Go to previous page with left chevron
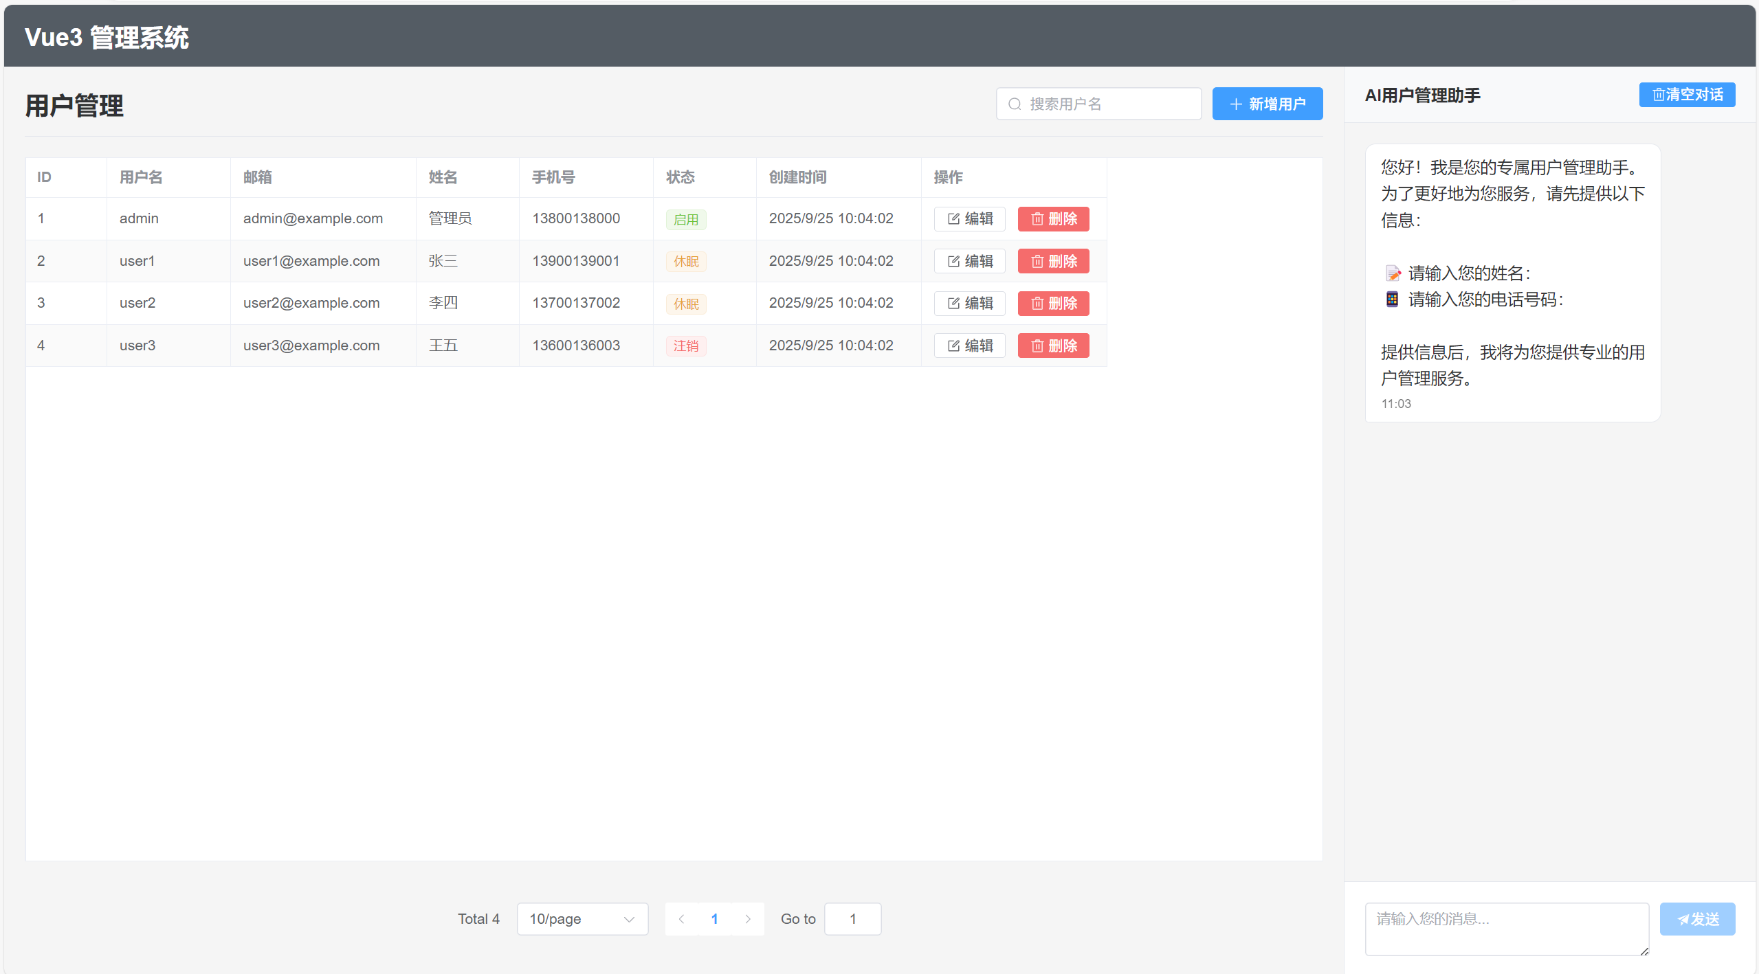Image resolution: width=1759 pixels, height=974 pixels. point(681,919)
